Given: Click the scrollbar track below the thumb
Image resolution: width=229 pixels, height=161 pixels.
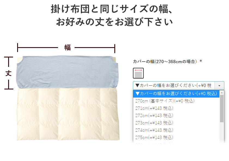Looking at the screenshot, I should (222, 132).
